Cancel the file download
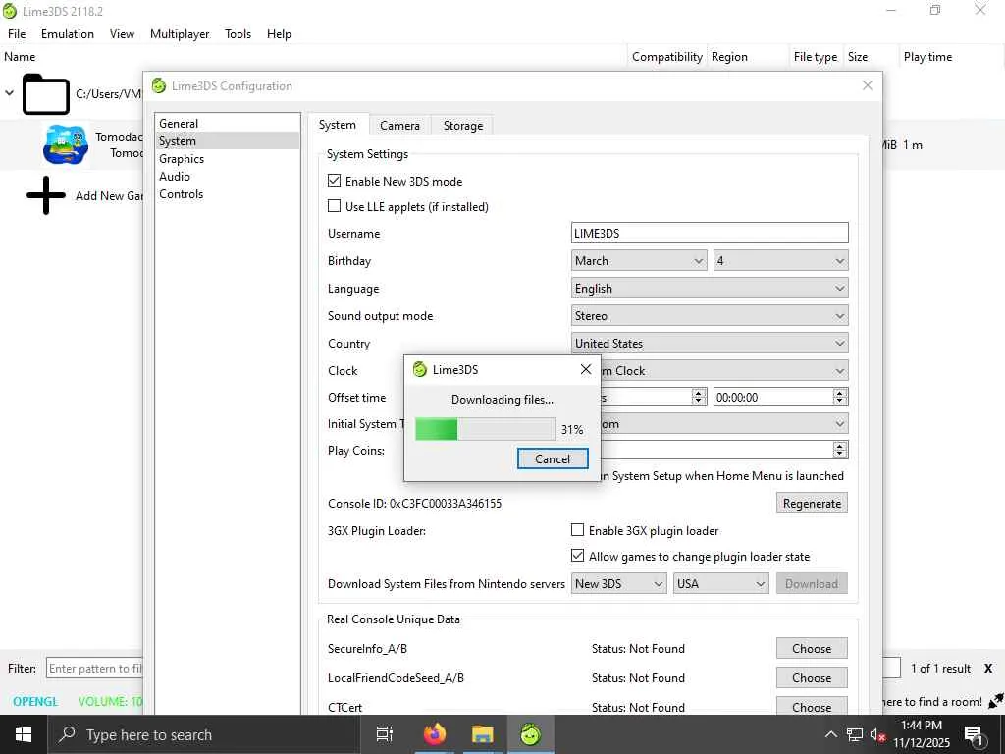1005x754 pixels. [553, 458]
